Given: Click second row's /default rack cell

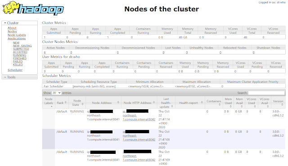Looking at the screenshot, I should coord(62,131).
